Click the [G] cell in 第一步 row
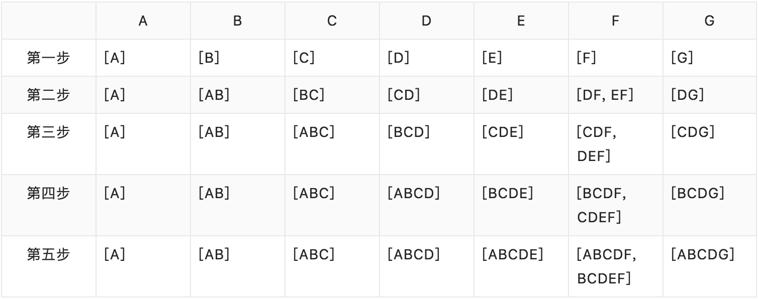 (x=682, y=58)
